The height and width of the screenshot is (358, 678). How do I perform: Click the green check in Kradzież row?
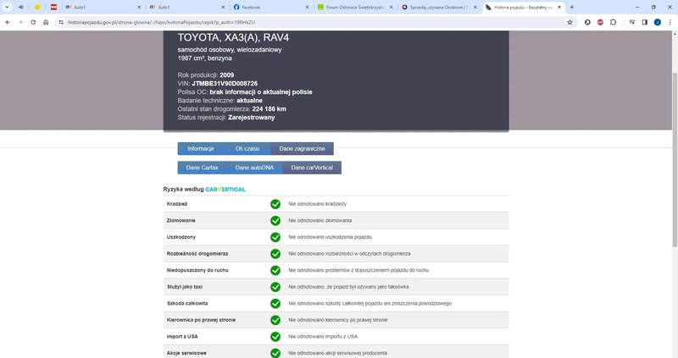pyautogui.click(x=275, y=204)
